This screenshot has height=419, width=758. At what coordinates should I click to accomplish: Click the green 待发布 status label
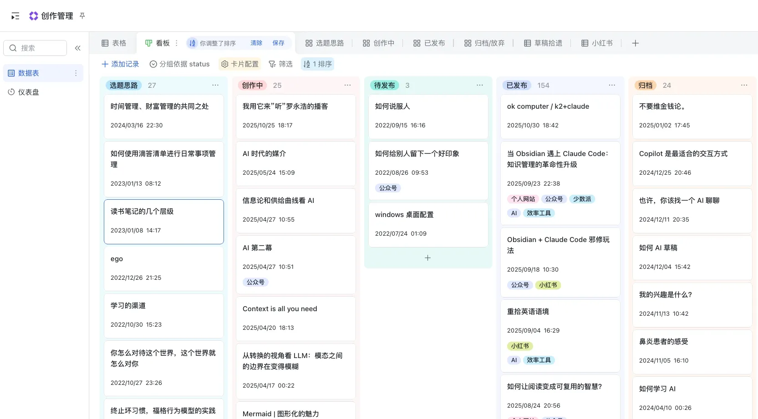click(384, 86)
